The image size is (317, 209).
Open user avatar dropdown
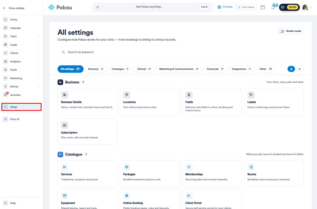pos(307,7)
